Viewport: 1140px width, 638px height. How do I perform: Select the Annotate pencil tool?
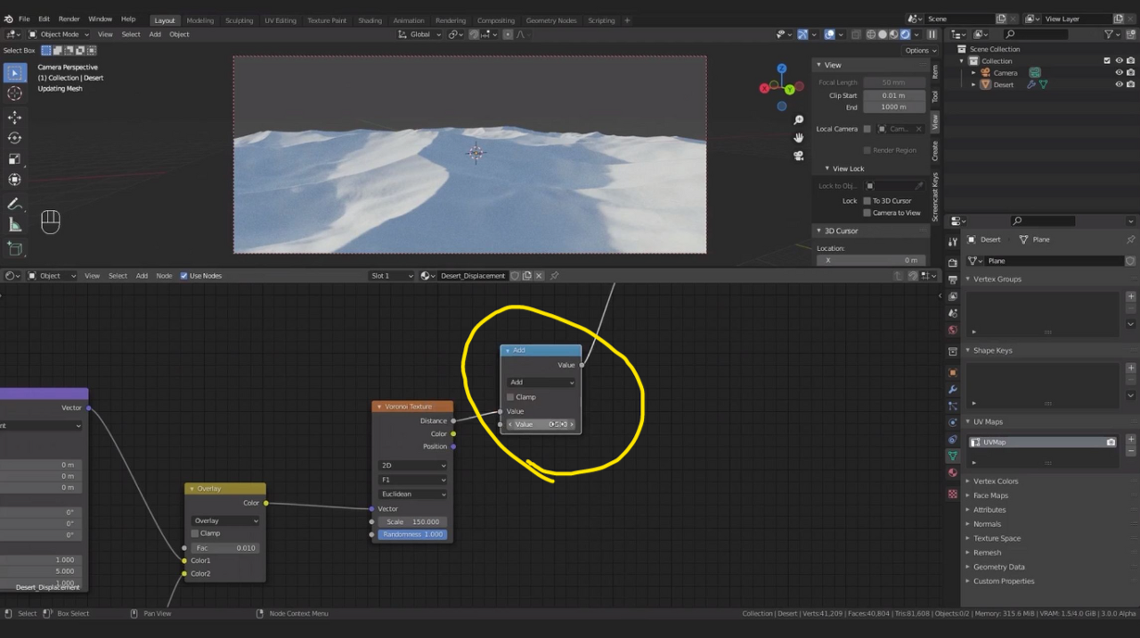[x=15, y=204]
